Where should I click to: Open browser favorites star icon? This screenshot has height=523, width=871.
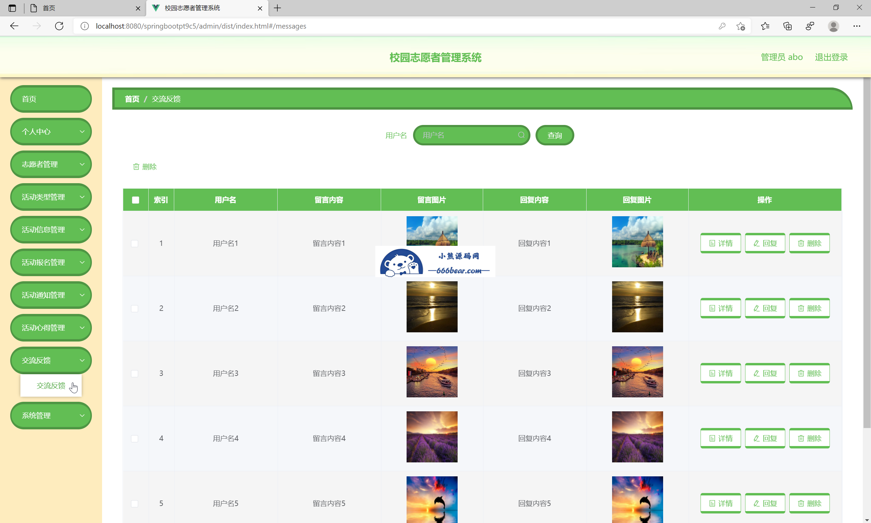point(765,26)
